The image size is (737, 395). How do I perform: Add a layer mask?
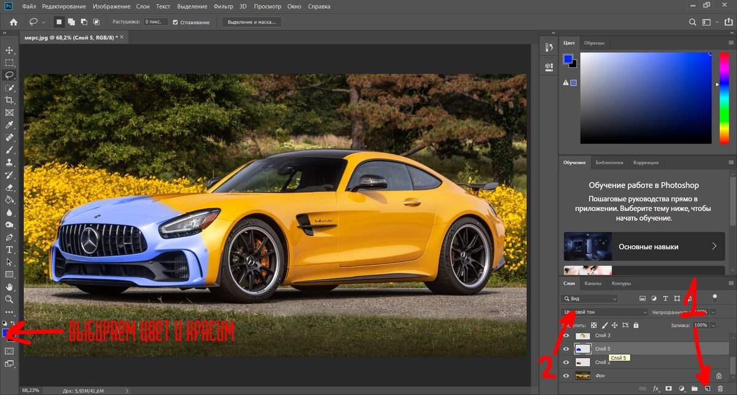668,388
